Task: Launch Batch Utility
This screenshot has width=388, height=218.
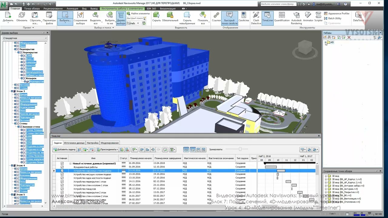Action: tap(333, 18)
